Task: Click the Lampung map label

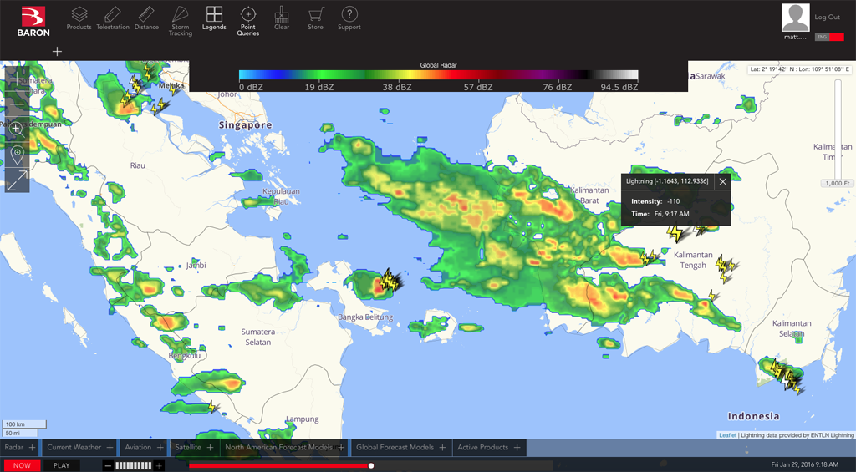Action: [x=303, y=419]
